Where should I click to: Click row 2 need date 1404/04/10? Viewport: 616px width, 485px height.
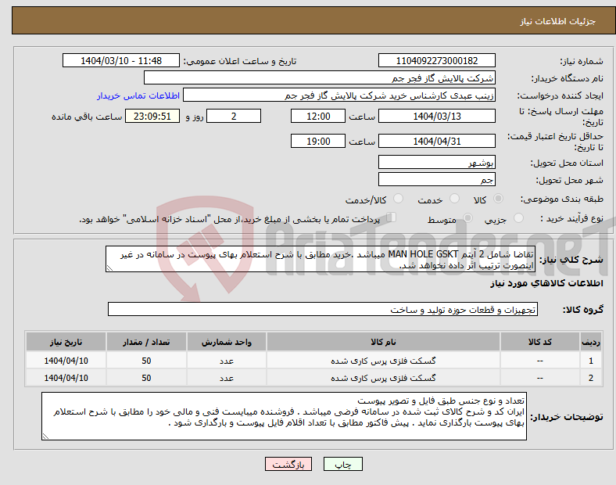pyautogui.click(x=66, y=378)
